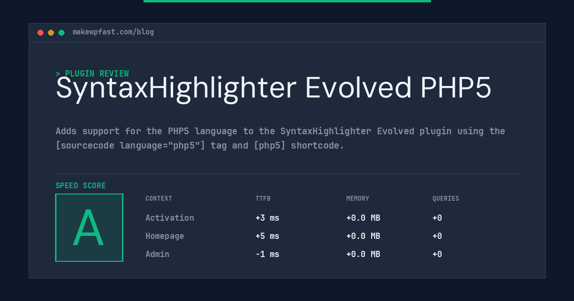Select the '> PLUGIN REVIEW' label
This screenshot has width=574, height=301.
coord(92,74)
